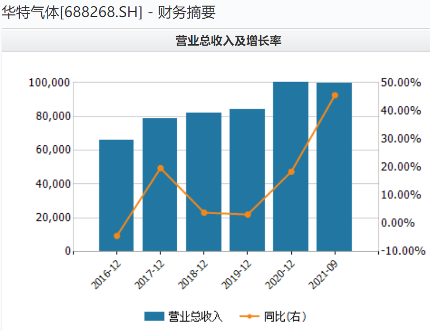This screenshot has width=430, height=331.
Task: Click the 2016-12 growth rate point
Action: click(x=117, y=236)
